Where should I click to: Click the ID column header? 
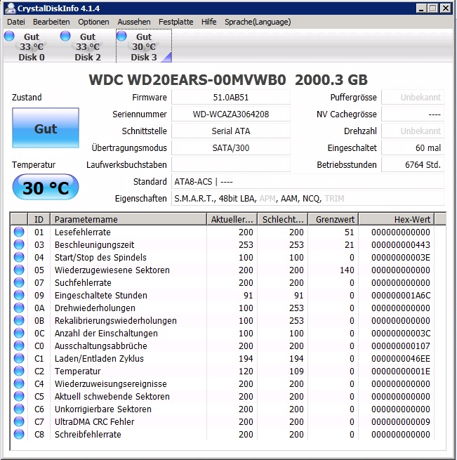[39, 219]
